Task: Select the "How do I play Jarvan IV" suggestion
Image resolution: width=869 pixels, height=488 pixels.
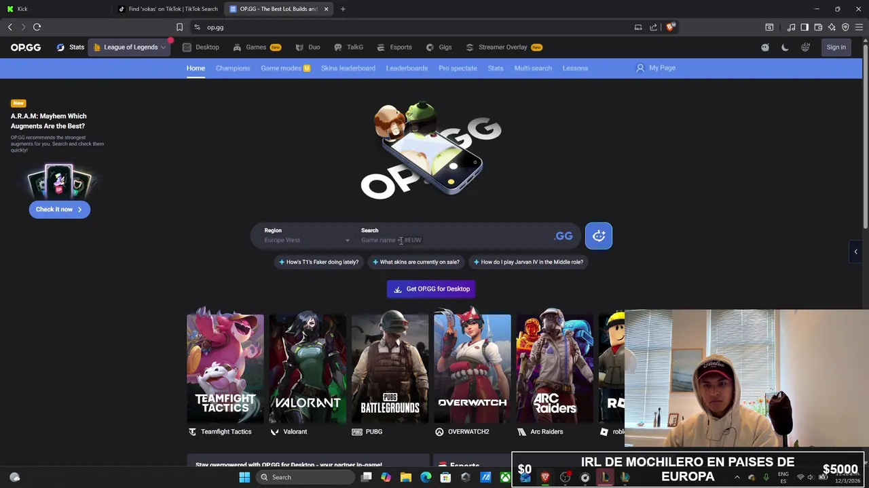Action: pos(527,262)
